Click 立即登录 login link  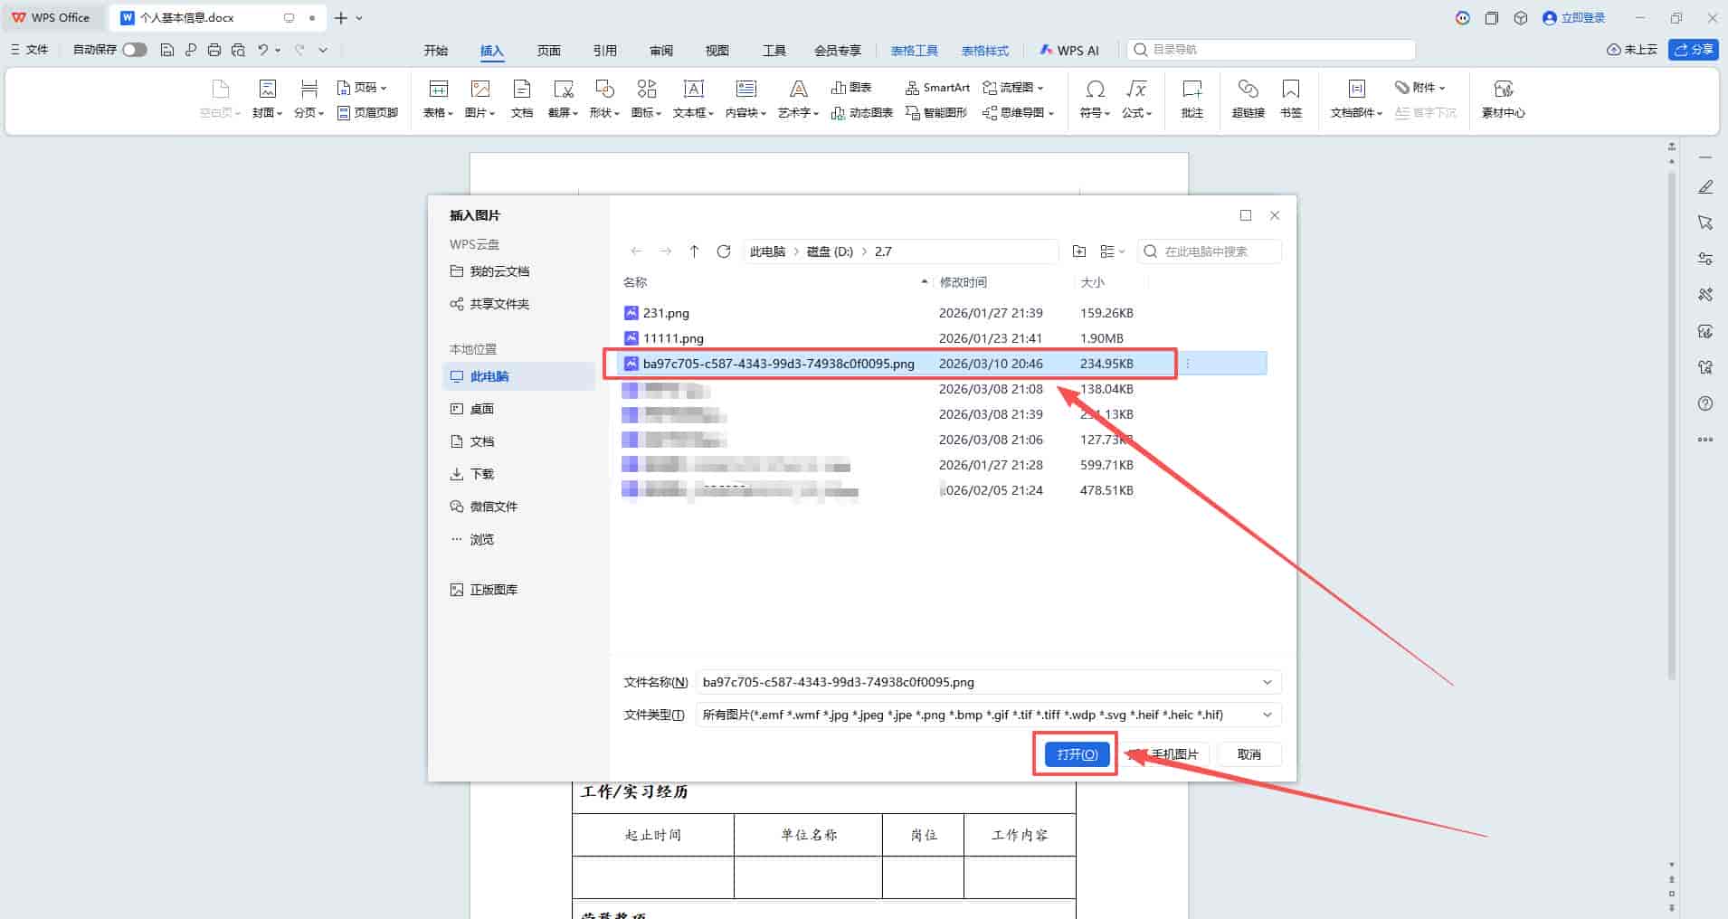pos(1574,18)
